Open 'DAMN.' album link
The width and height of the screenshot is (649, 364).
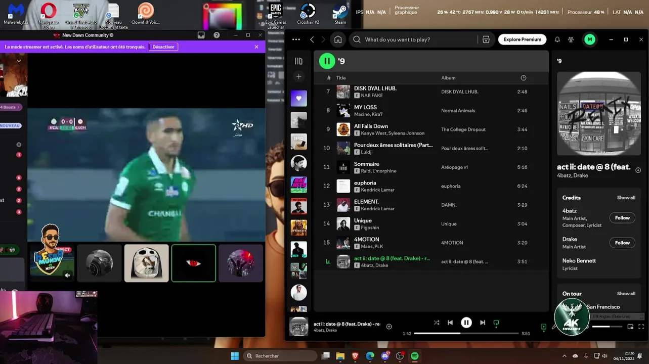(449, 205)
